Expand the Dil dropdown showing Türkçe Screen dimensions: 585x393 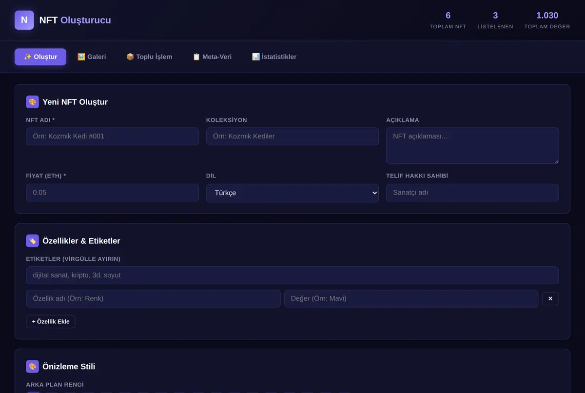click(292, 193)
